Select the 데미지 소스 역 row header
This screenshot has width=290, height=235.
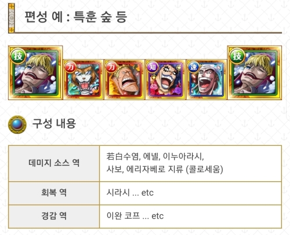[x=54, y=163]
